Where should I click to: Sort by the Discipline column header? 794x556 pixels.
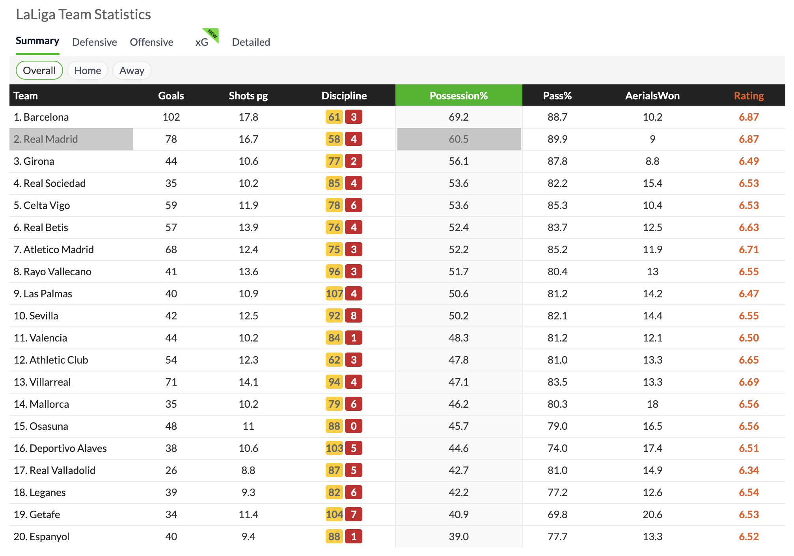click(x=344, y=96)
